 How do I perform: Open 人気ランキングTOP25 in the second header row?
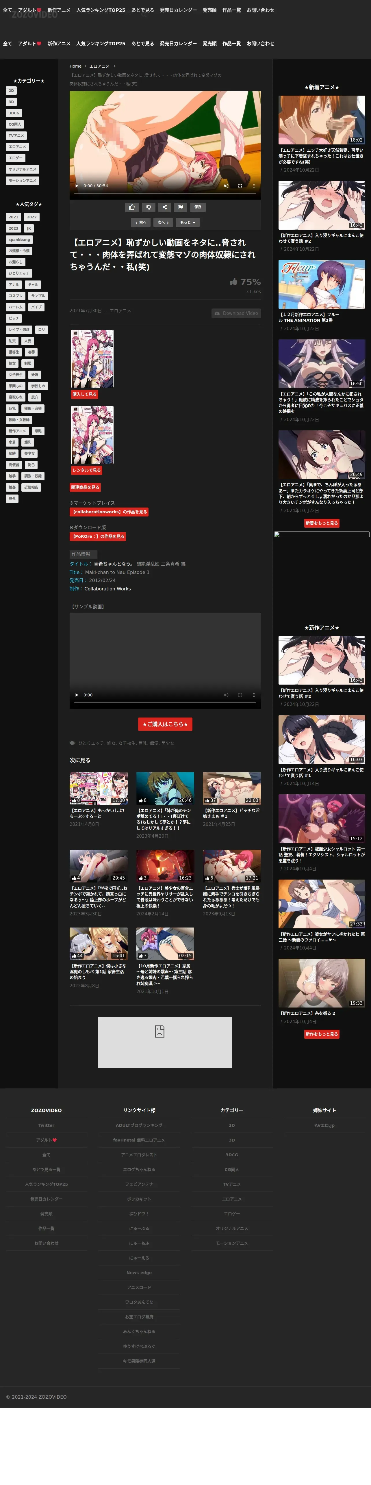click(101, 44)
